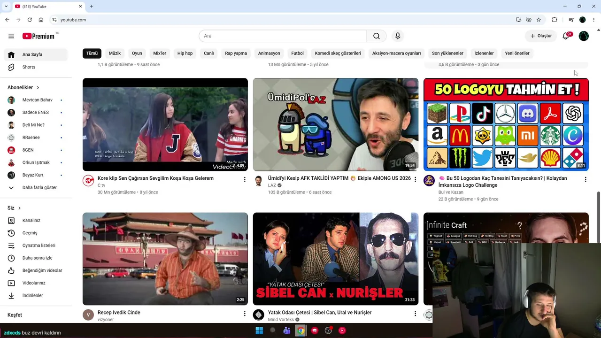This screenshot has height=338, width=601.
Task: Open Microsoft Teams from the taskbar
Action: [287, 330]
